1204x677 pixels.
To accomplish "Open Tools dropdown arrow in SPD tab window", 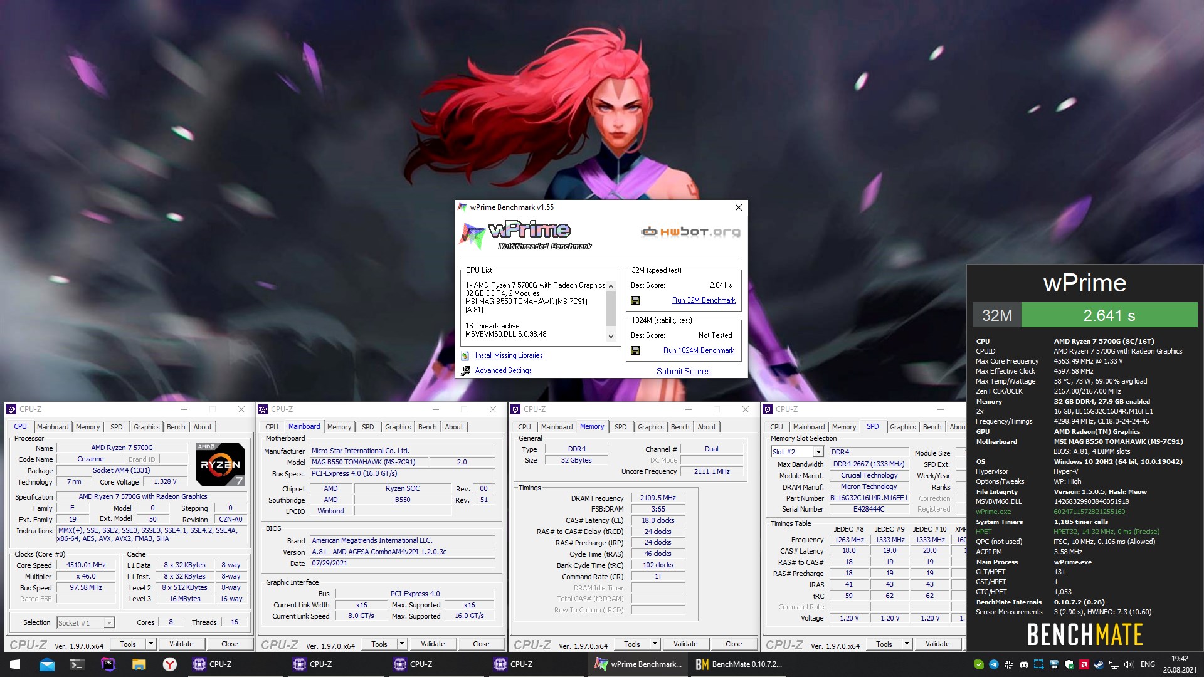I will [907, 644].
